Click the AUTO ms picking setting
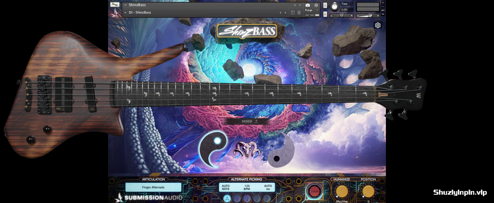 pos(268,187)
